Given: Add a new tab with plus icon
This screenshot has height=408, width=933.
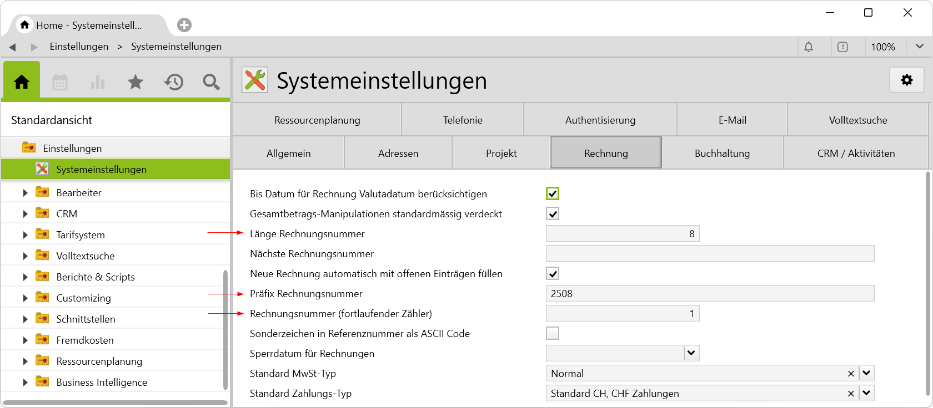Looking at the screenshot, I should pos(184,25).
